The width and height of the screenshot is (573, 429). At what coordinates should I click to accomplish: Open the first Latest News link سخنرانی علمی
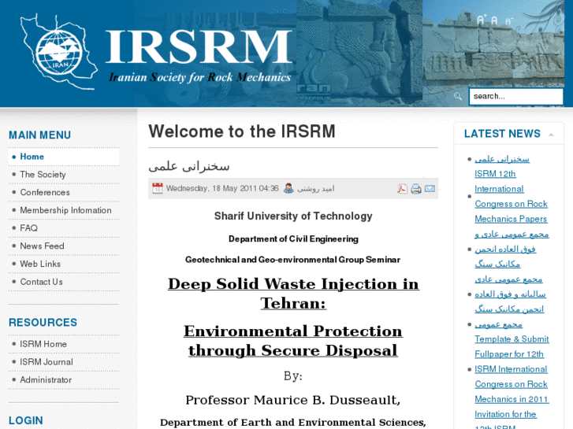(502, 159)
